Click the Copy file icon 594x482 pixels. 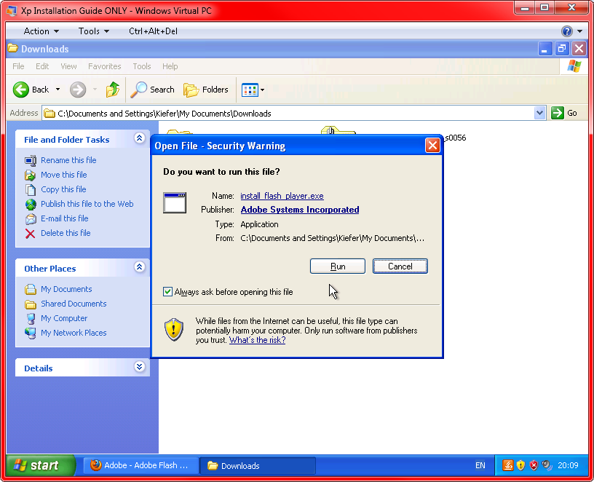(x=31, y=189)
